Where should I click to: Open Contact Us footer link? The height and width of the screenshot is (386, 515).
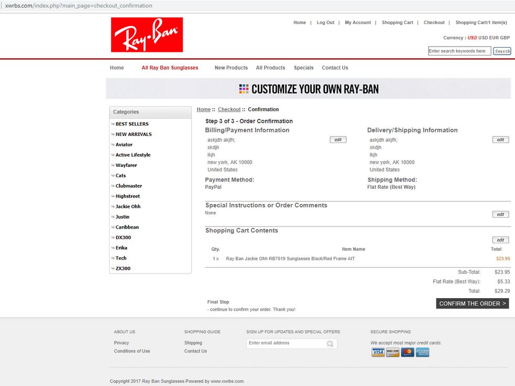(x=195, y=351)
